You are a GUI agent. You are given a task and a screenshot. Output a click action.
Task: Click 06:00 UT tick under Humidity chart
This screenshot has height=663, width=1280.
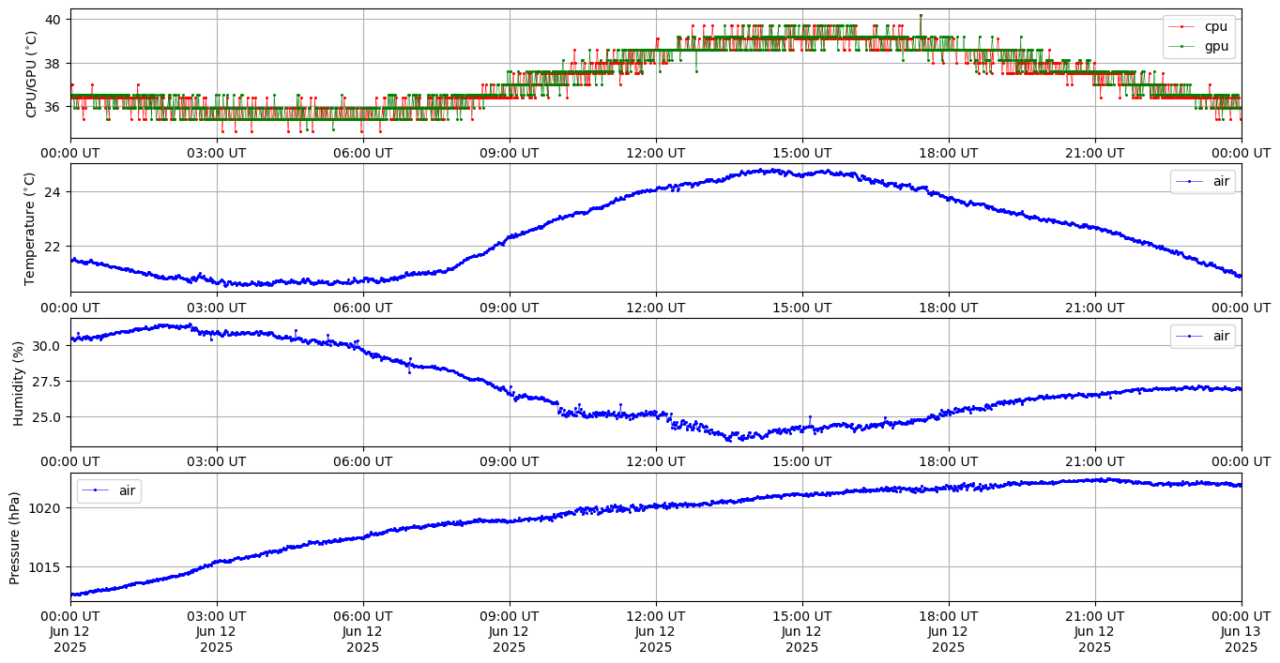[x=363, y=461]
